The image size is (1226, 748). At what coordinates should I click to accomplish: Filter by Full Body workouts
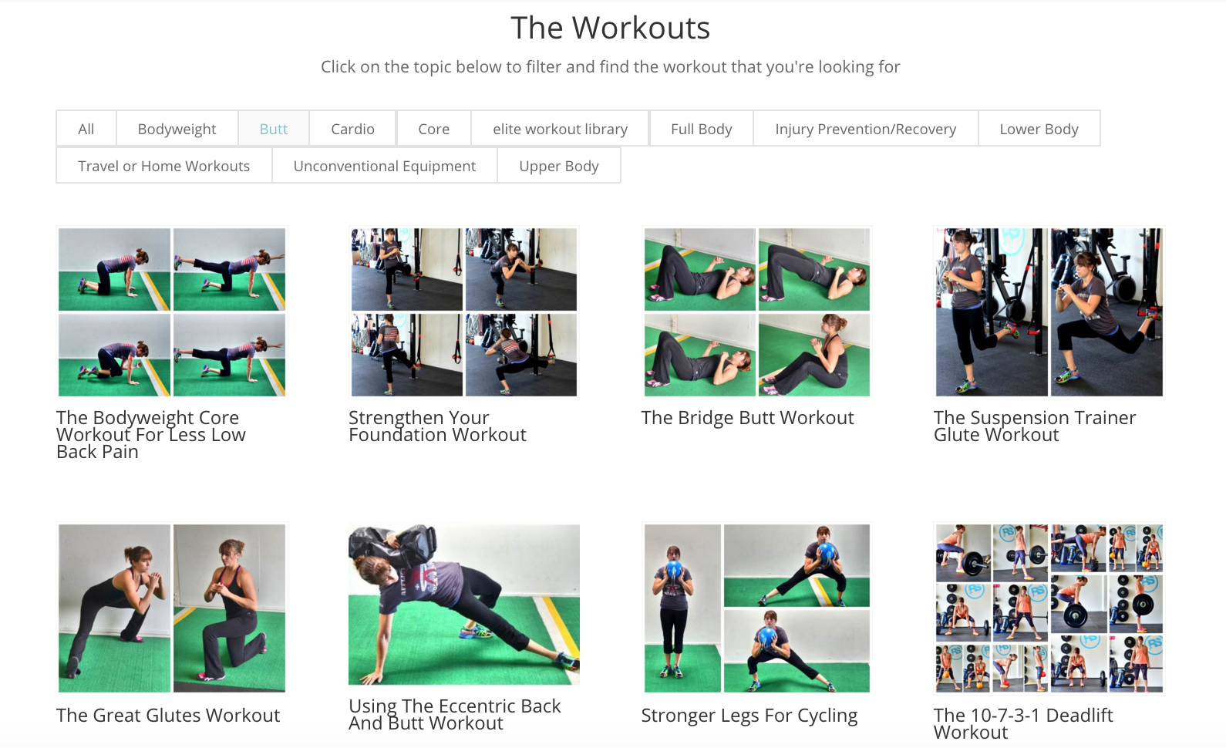click(x=701, y=129)
